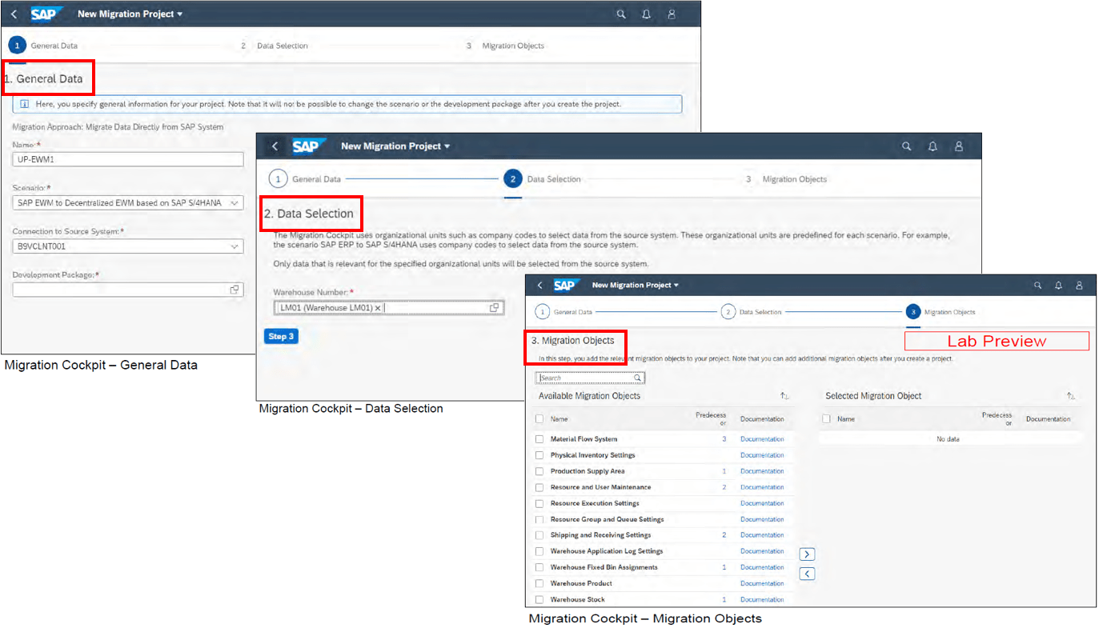Check Resource Execution Settings object
This screenshot has width=1107, height=628.
pyautogui.click(x=539, y=503)
